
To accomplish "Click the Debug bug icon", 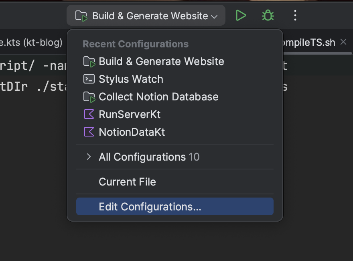I will (268, 16).
